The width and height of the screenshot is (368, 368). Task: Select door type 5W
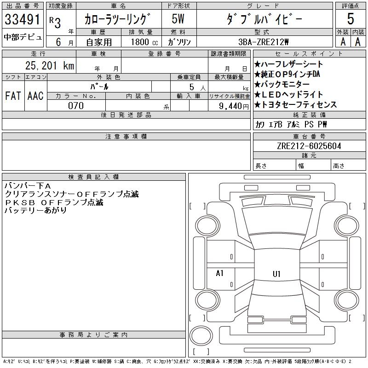[x=178, y=19]
